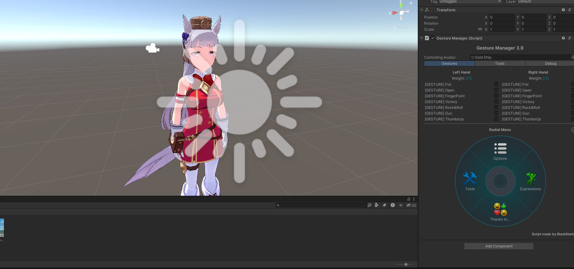This screenshot has width=574, height=269.
Task: Open Gesture Manager script help reference
Action: coord(563,38)
